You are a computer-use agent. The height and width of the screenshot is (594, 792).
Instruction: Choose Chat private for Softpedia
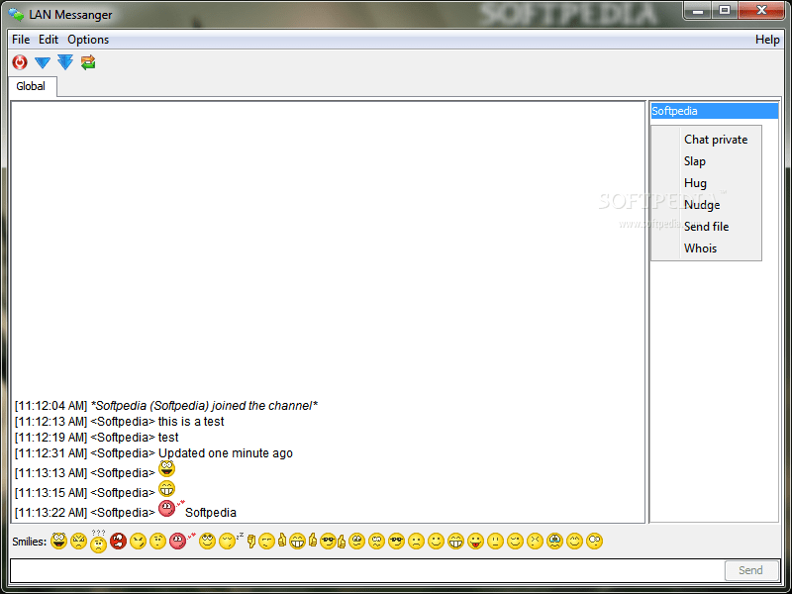[716, 140]
